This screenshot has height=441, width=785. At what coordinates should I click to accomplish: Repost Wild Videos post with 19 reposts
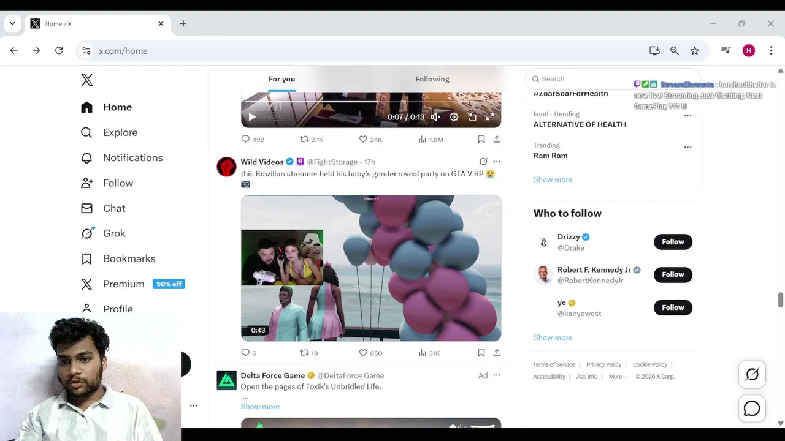(x=308, y=353)
